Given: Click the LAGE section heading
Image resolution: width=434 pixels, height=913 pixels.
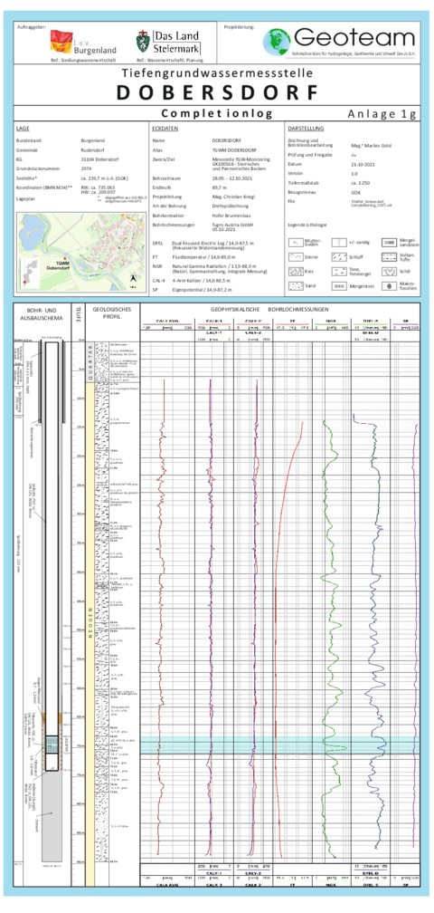Looking at the screenshot, I should point(24,129).
